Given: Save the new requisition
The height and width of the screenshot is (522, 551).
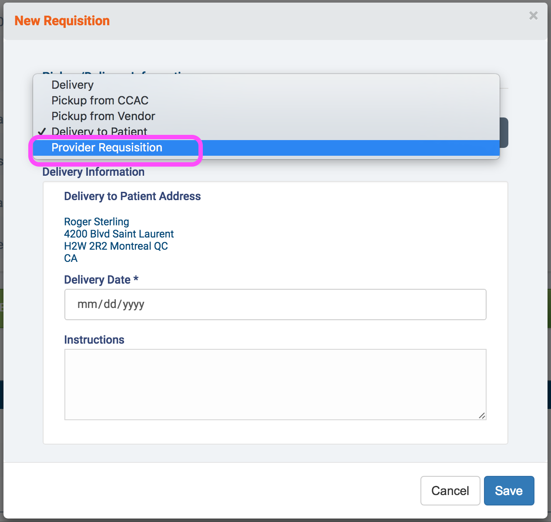Looking at the screenshot, I should [508, 491].
